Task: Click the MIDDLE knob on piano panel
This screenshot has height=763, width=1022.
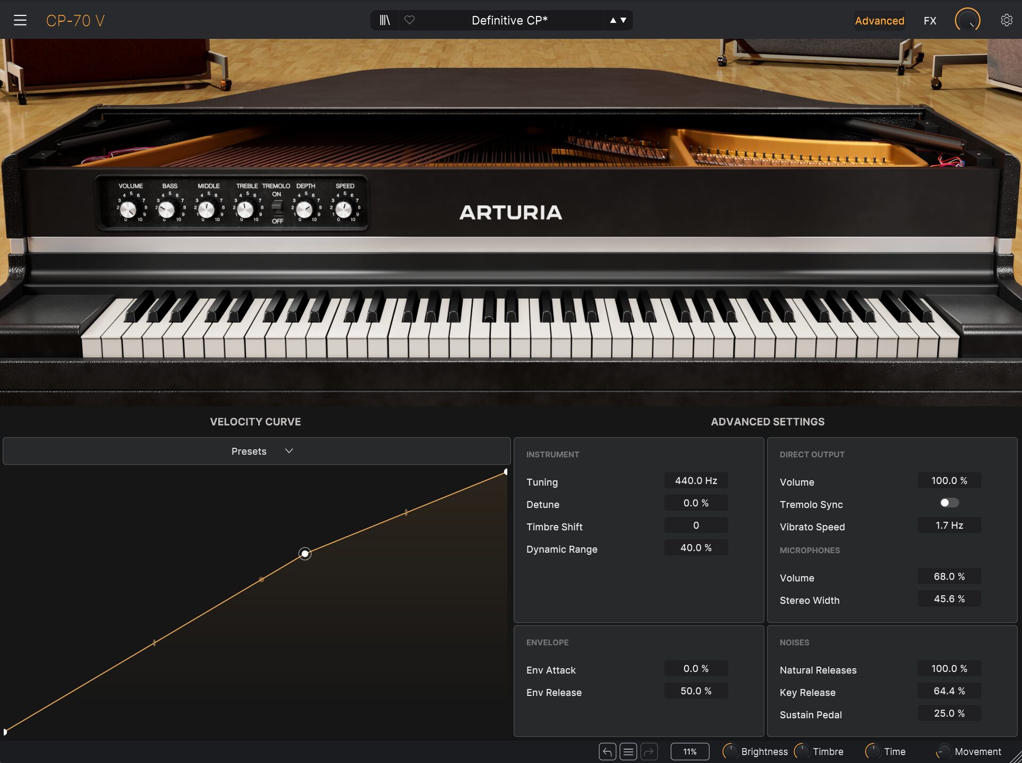Action: click(206, 210)
